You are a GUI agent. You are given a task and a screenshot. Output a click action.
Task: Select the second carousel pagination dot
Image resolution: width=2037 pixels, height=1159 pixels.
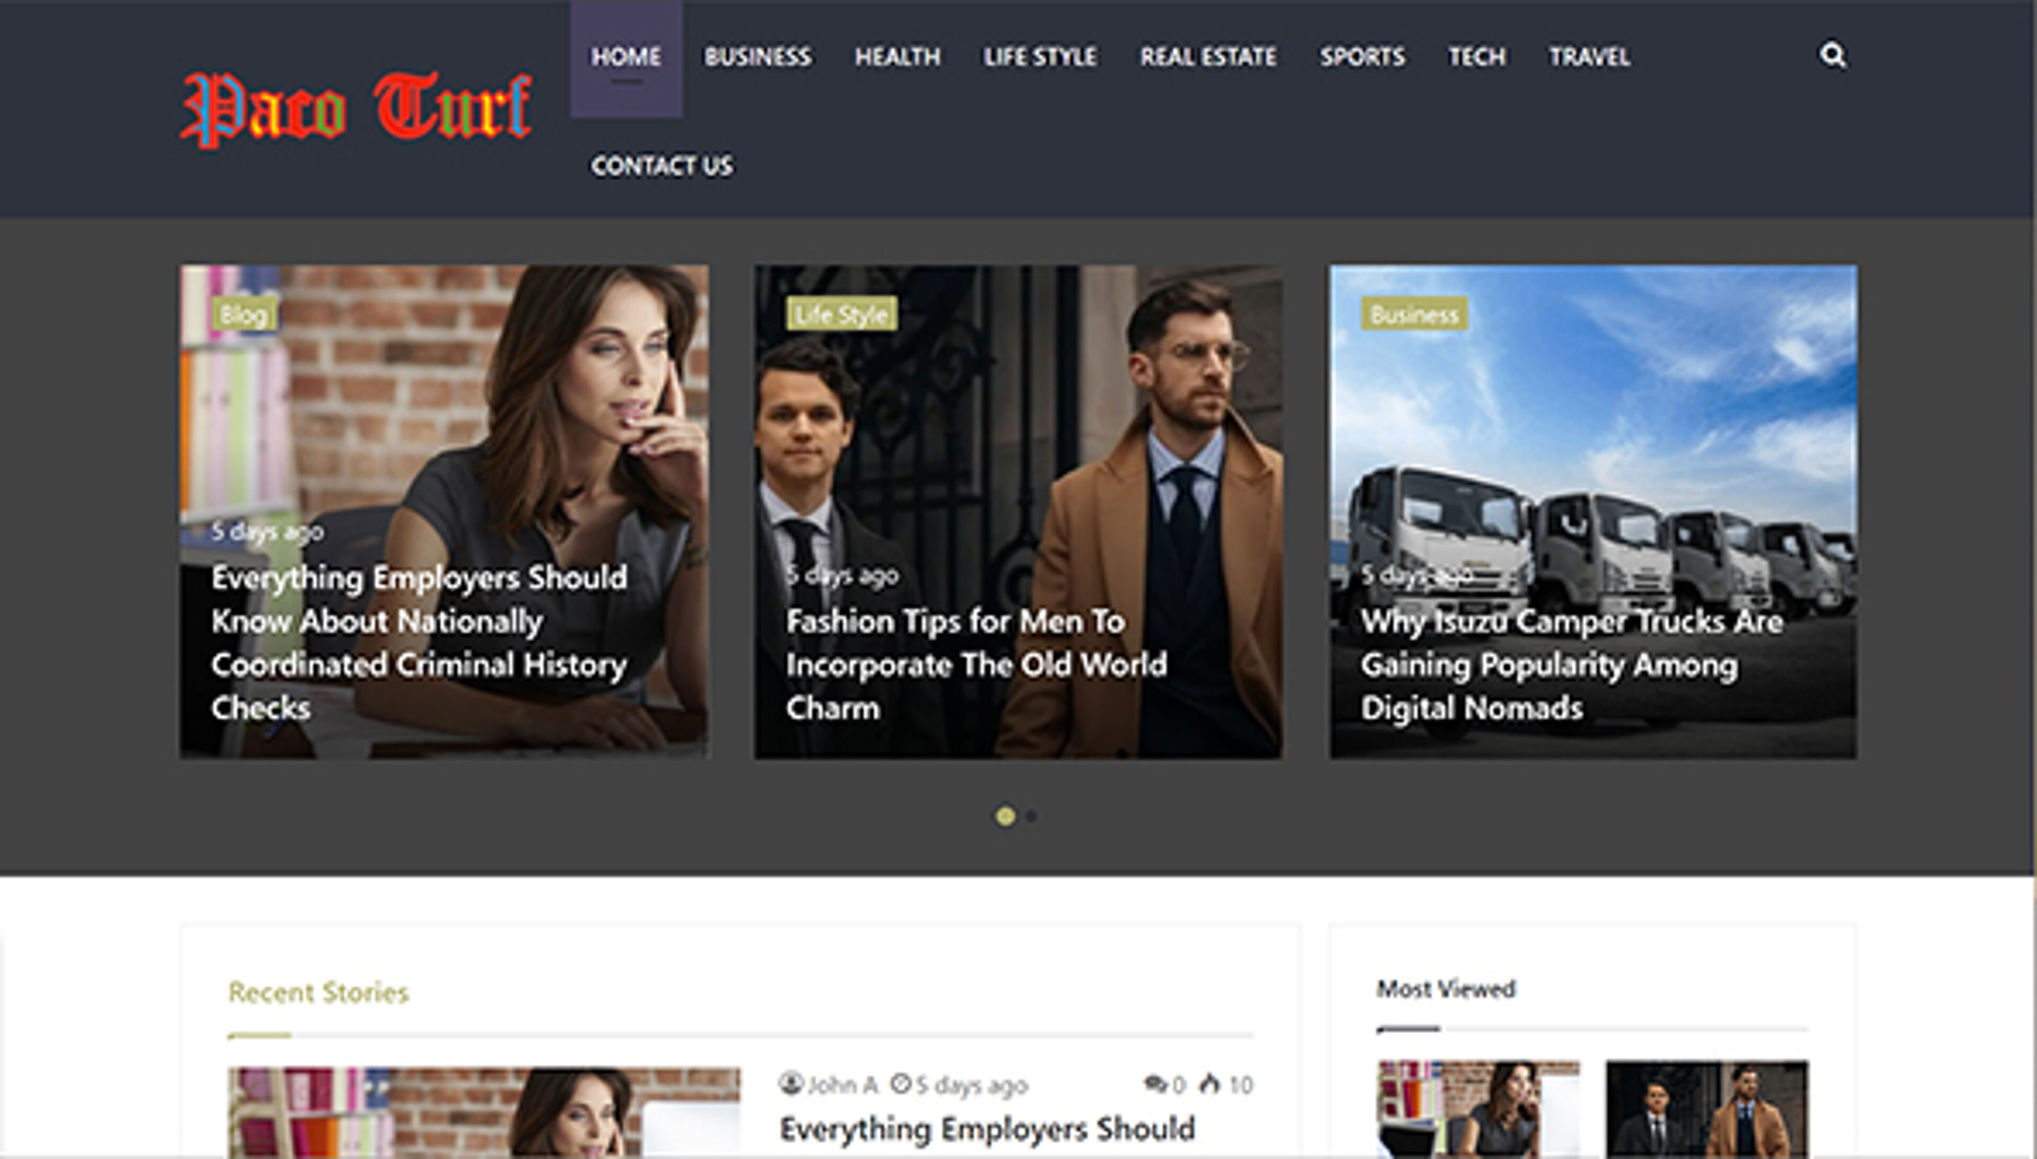[1031, 815]
